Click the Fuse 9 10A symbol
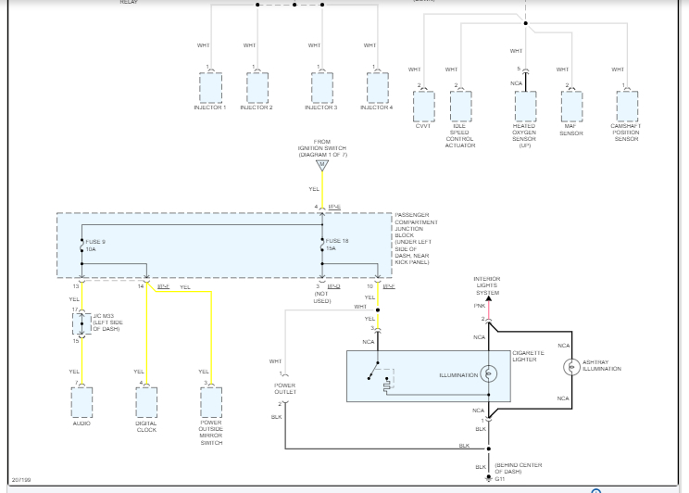The height and width of the screenshot is (493, 689). 81,246
